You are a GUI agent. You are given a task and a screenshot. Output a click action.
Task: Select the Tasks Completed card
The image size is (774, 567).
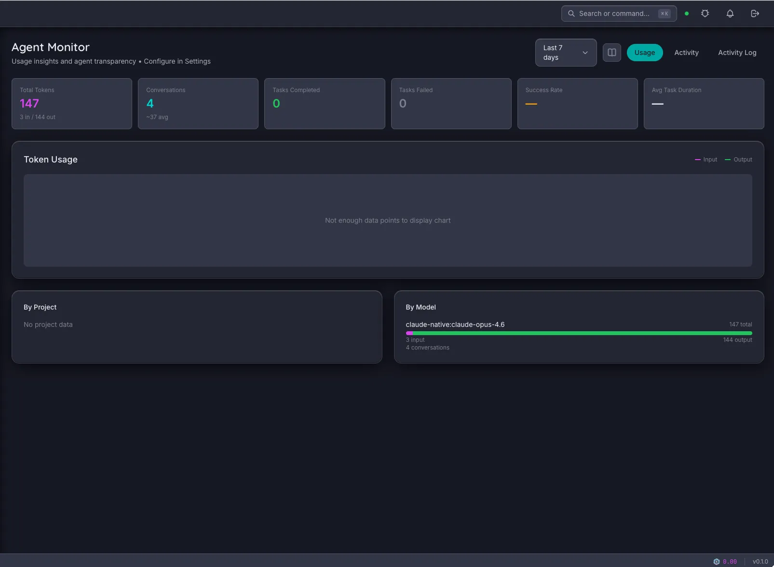(325, 104)
